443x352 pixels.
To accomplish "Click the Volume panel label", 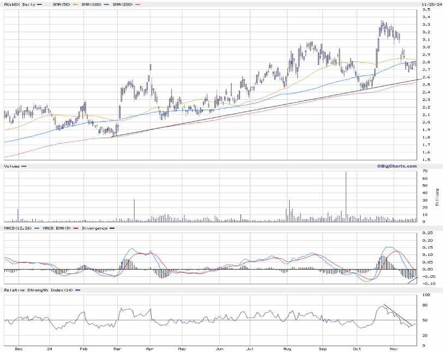I will pos(12,166).
